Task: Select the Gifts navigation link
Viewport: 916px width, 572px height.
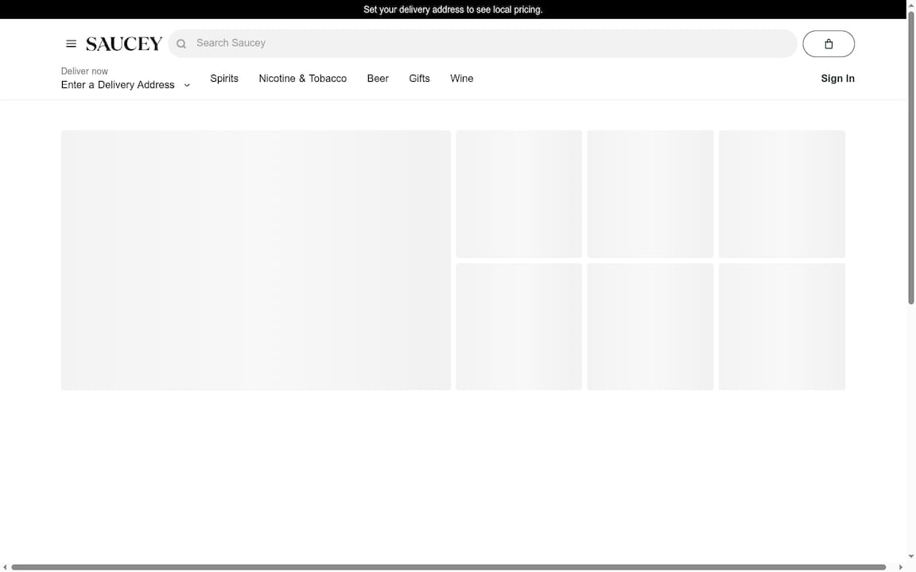Action: pyautogui.click(x=419, y=78)
